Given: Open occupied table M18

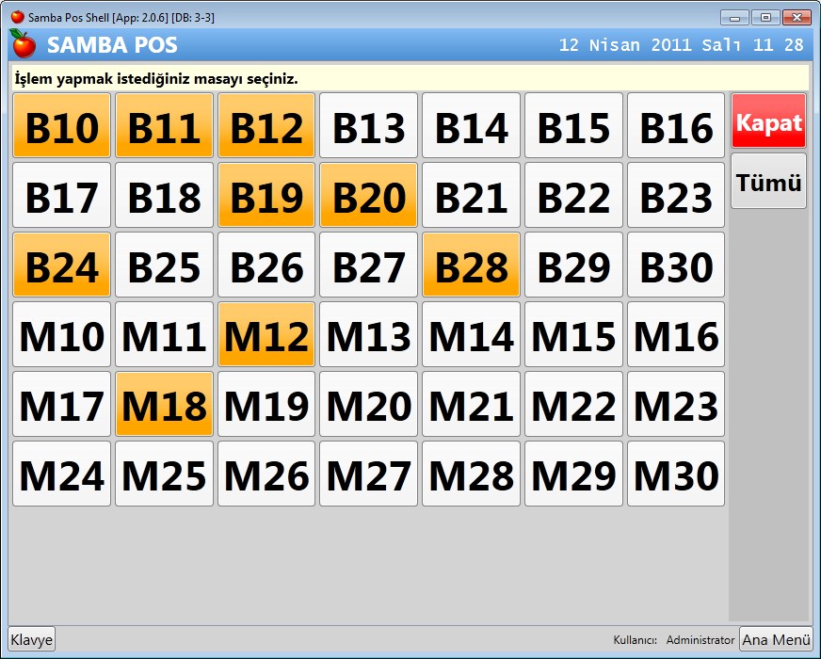Looking at the screenshot, I should 164,405.
